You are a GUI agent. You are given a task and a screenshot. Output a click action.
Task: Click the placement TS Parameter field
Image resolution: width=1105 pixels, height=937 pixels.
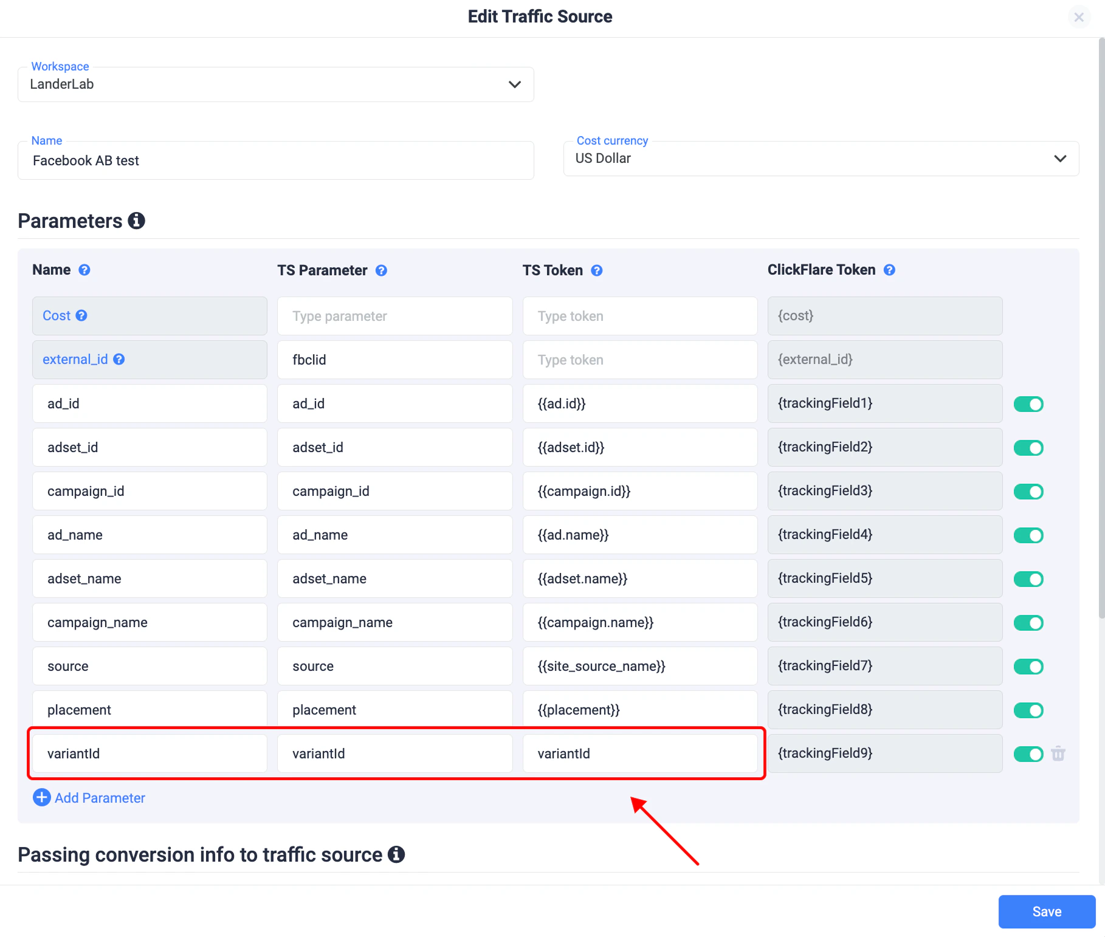click(x=395, y=709)
